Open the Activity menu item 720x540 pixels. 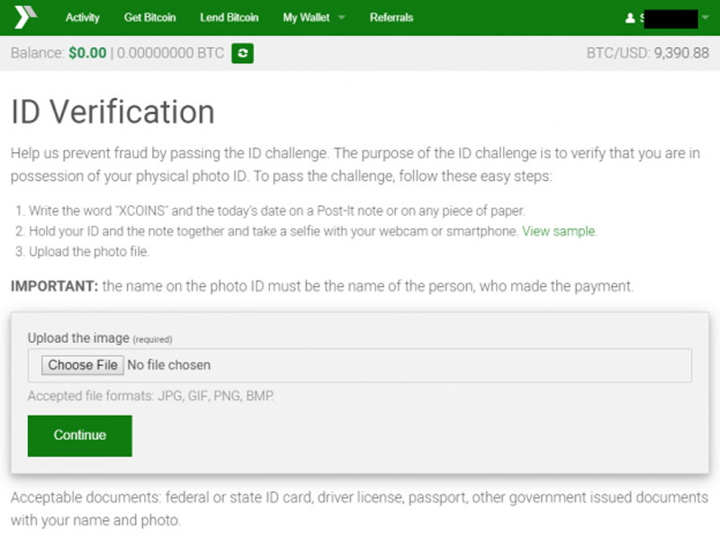click(x=83, y=18)
